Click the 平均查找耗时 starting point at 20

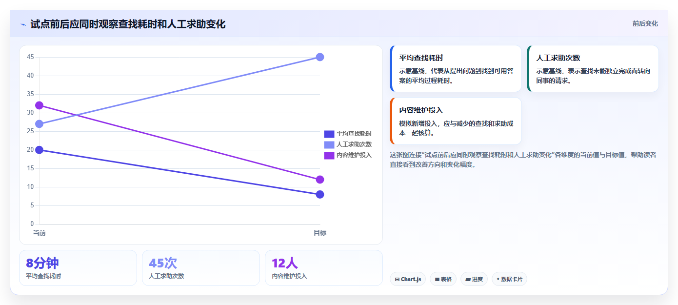pos(40,150)
